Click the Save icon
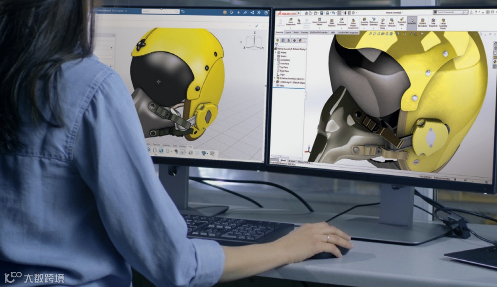 322,13
